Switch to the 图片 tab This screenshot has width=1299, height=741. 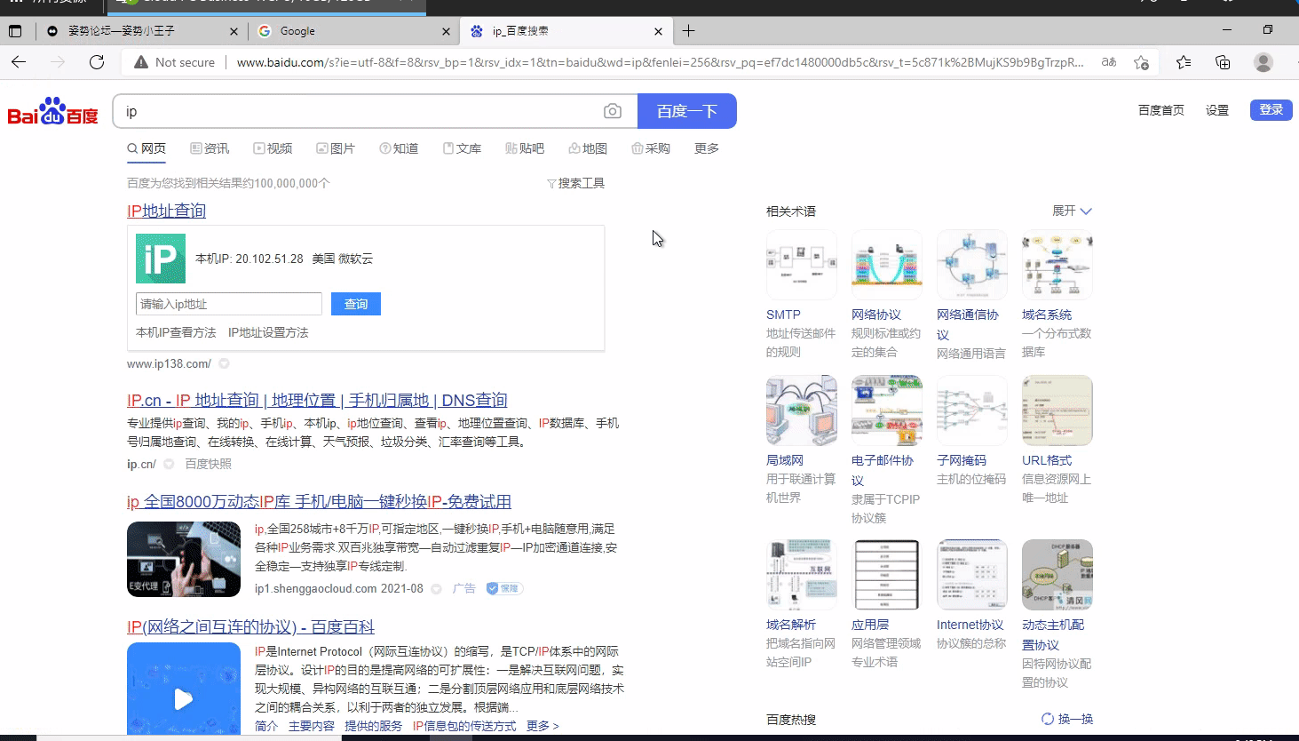pos(336,148)
